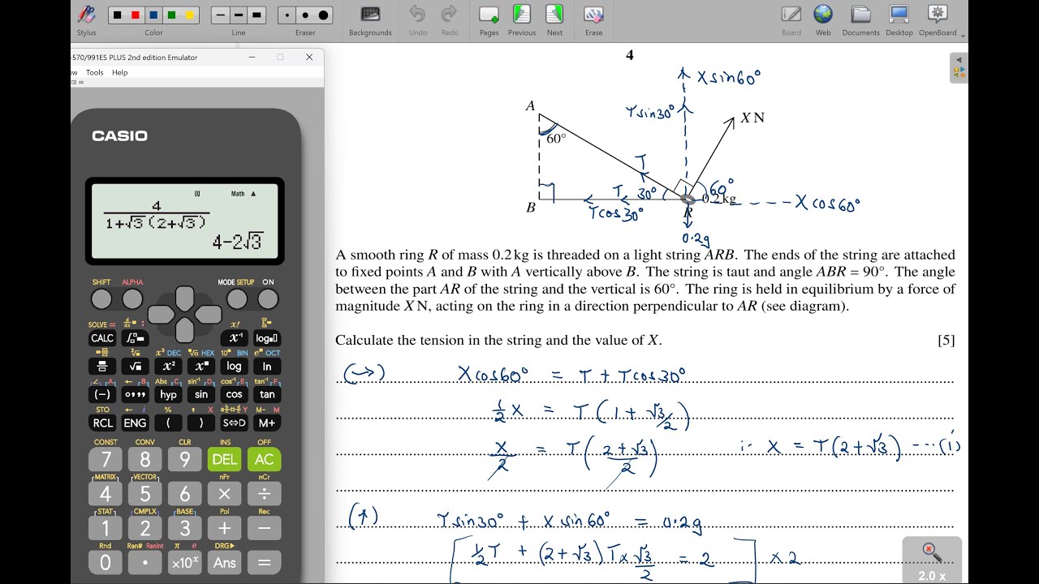This screenshot has width=1039, height=584.
Task: Open the Web browser mode
Action: click(823, 19)
